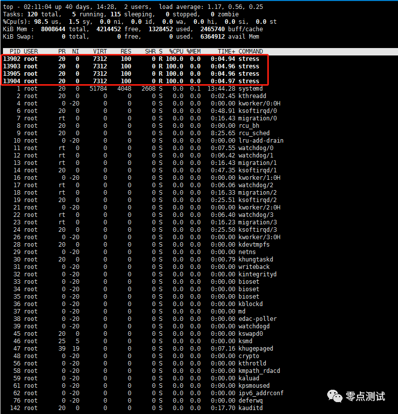Click the kblockd command name
The width and height of the screenshot is (398, 414).
[250, 304]
